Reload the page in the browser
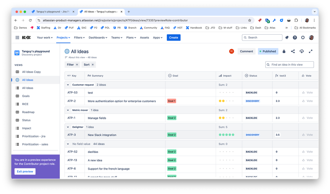The image size is (330, 194). 30,20
